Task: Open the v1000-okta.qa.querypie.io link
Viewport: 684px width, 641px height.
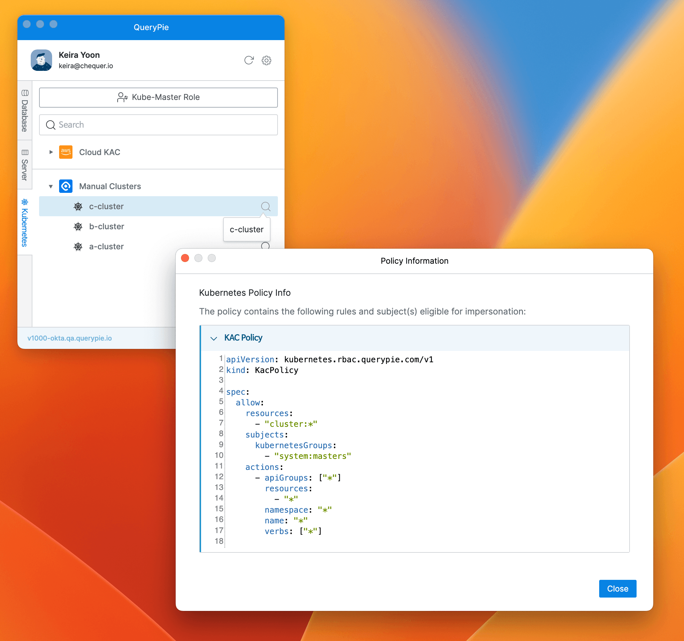Action: [x=69, y=338]
